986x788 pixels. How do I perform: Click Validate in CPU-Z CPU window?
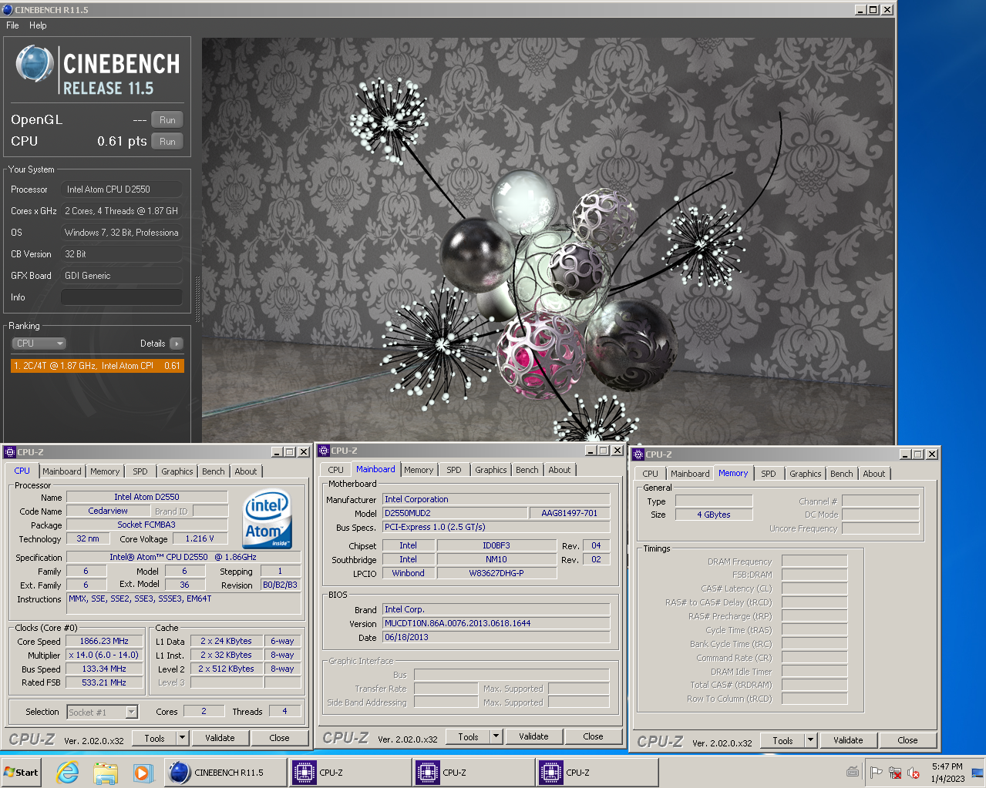220,738
